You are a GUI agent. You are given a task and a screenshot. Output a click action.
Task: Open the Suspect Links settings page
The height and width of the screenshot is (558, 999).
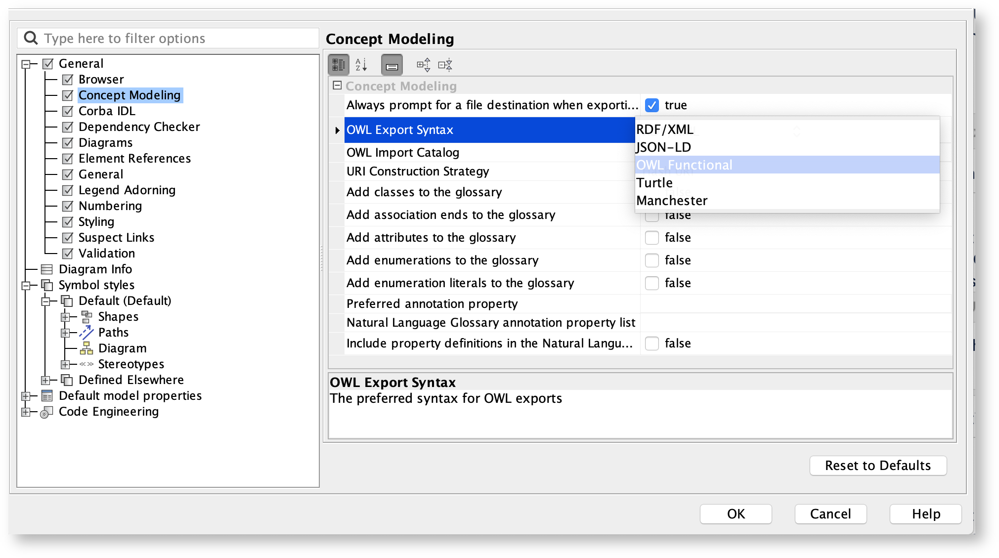116,237
